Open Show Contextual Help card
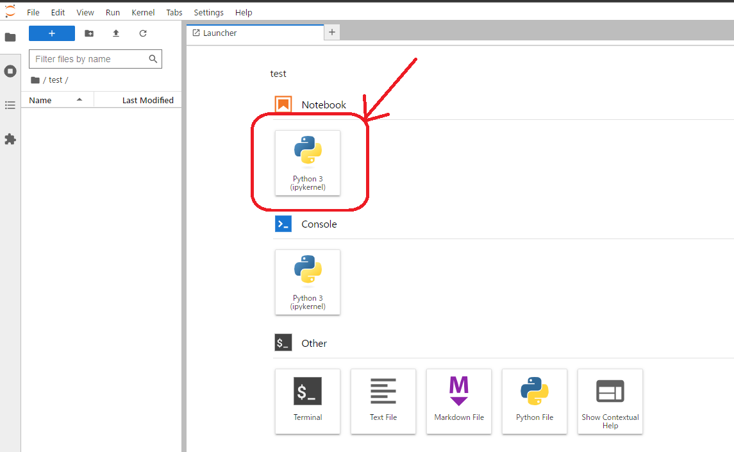 tap(610, 401)
